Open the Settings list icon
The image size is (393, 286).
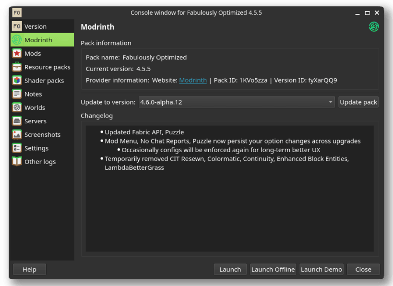17,148
